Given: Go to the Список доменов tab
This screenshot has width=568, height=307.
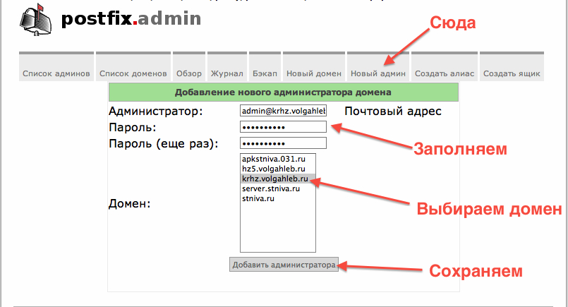Looking at the screenshot, I should coord(133,73).
